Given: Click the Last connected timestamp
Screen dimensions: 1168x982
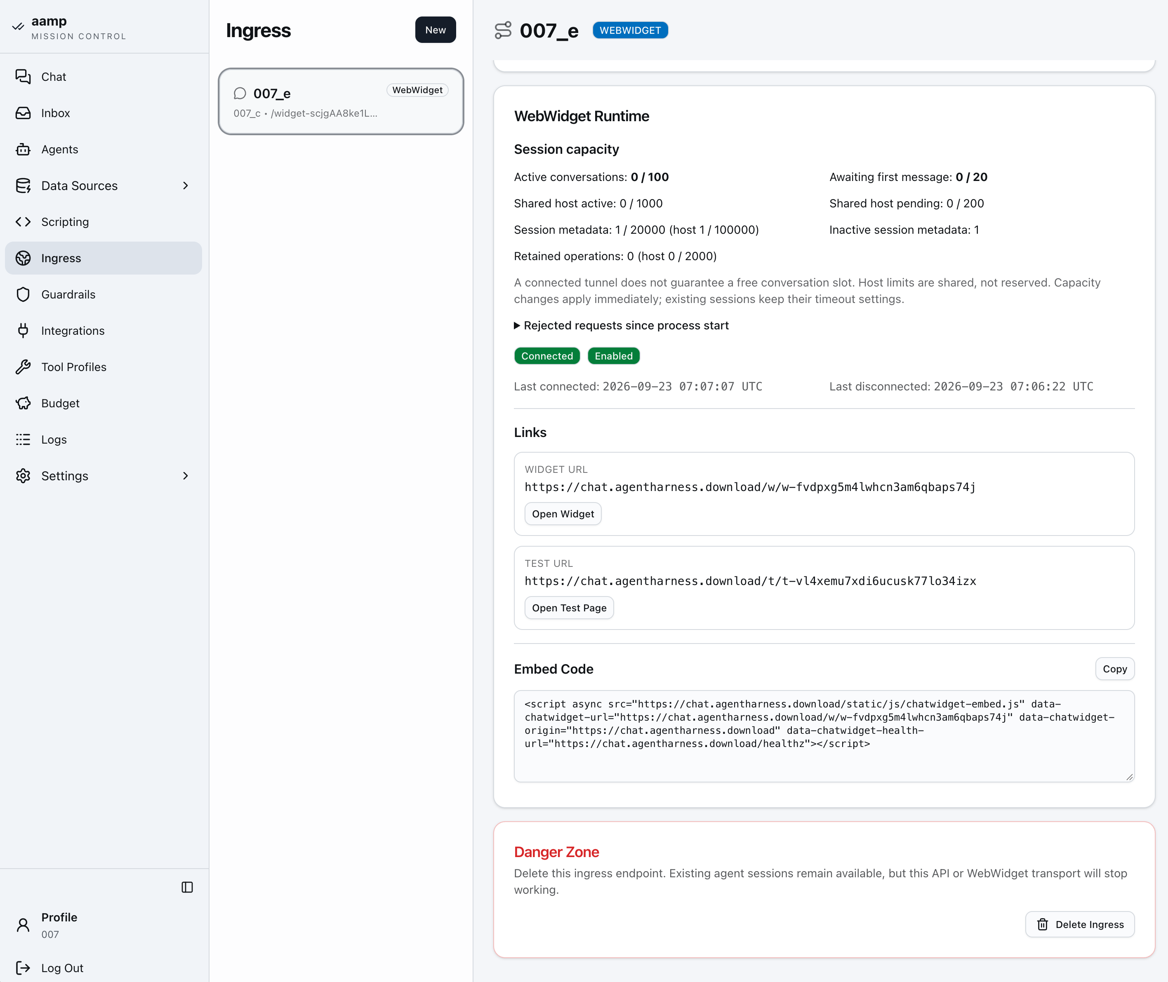Looking at the screenshot, I should click(682, 386).
